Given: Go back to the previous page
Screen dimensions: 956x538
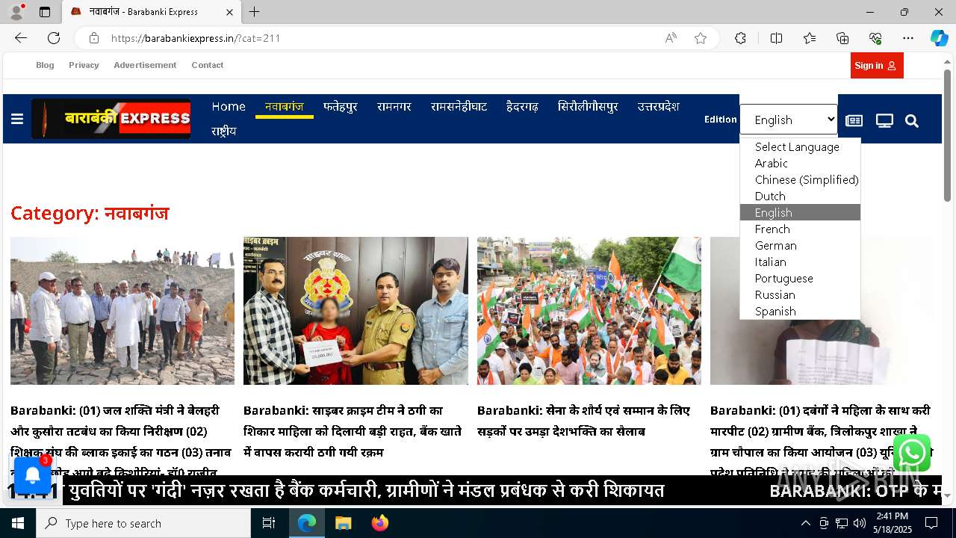Looking at the screenshot, I should pos(21,38).
